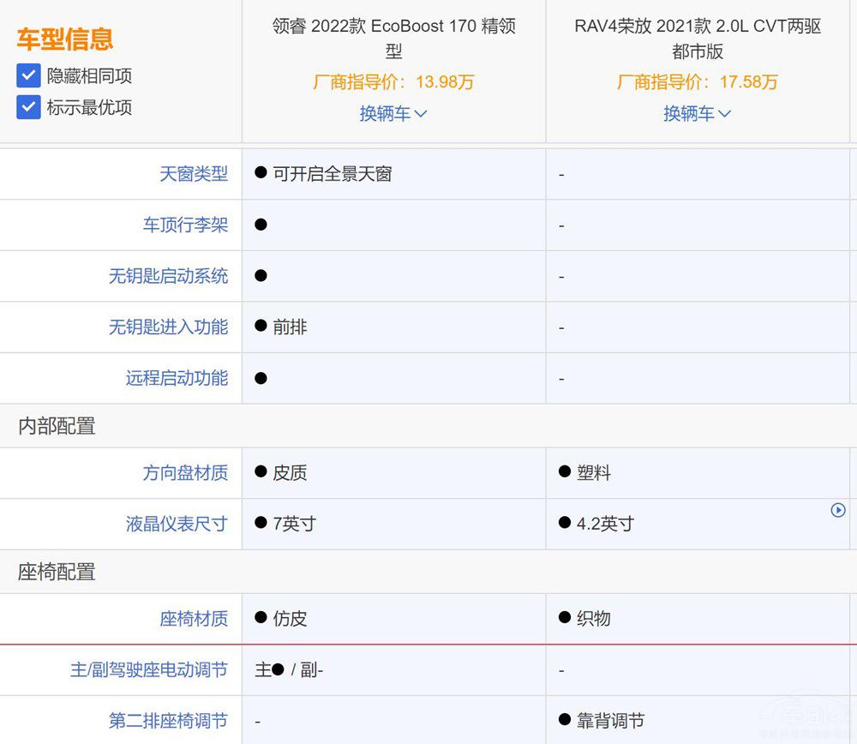
Task: Select the 主/副驾驶座电动调节 link
Action: coord(168,670)
